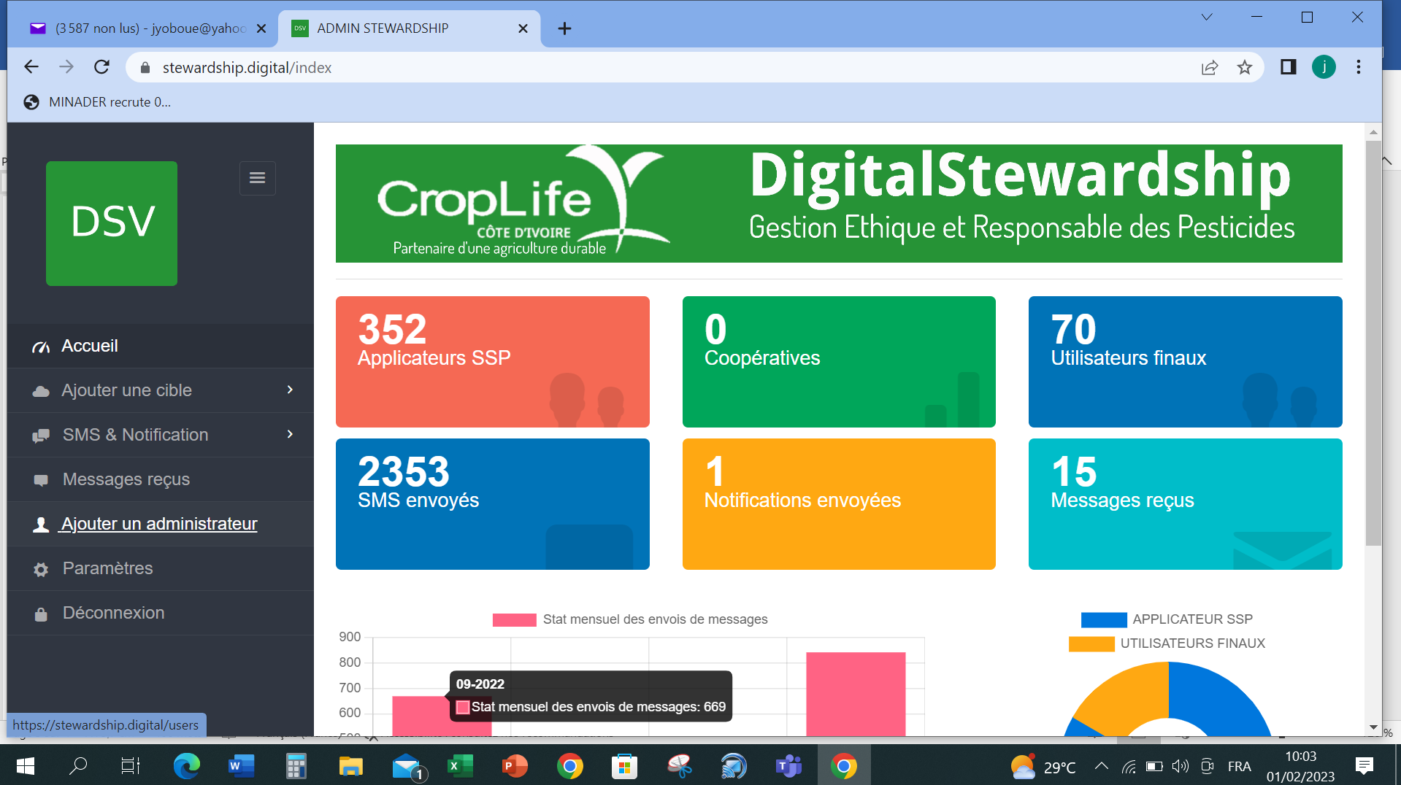Toggle the orange UTILISATEURS FINAUX legend

(x=1091, y=644)
